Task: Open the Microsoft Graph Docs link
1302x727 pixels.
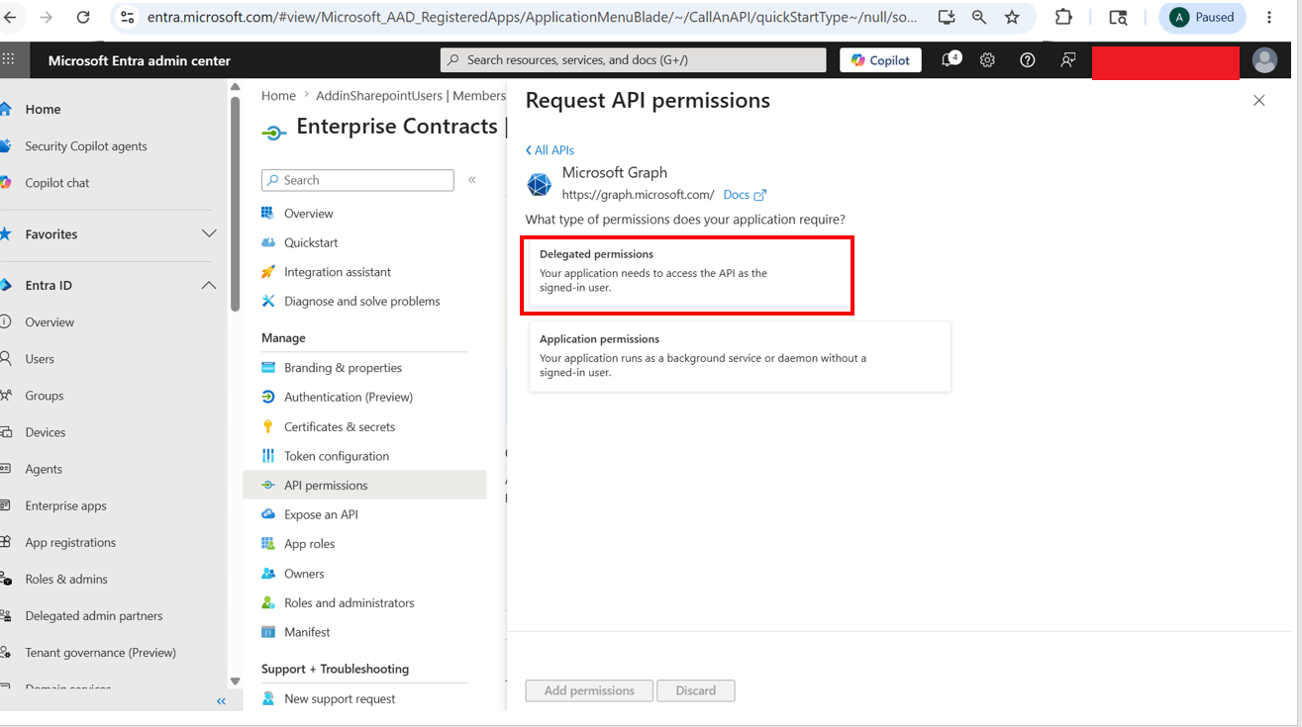Action: (x=745, y=195)
